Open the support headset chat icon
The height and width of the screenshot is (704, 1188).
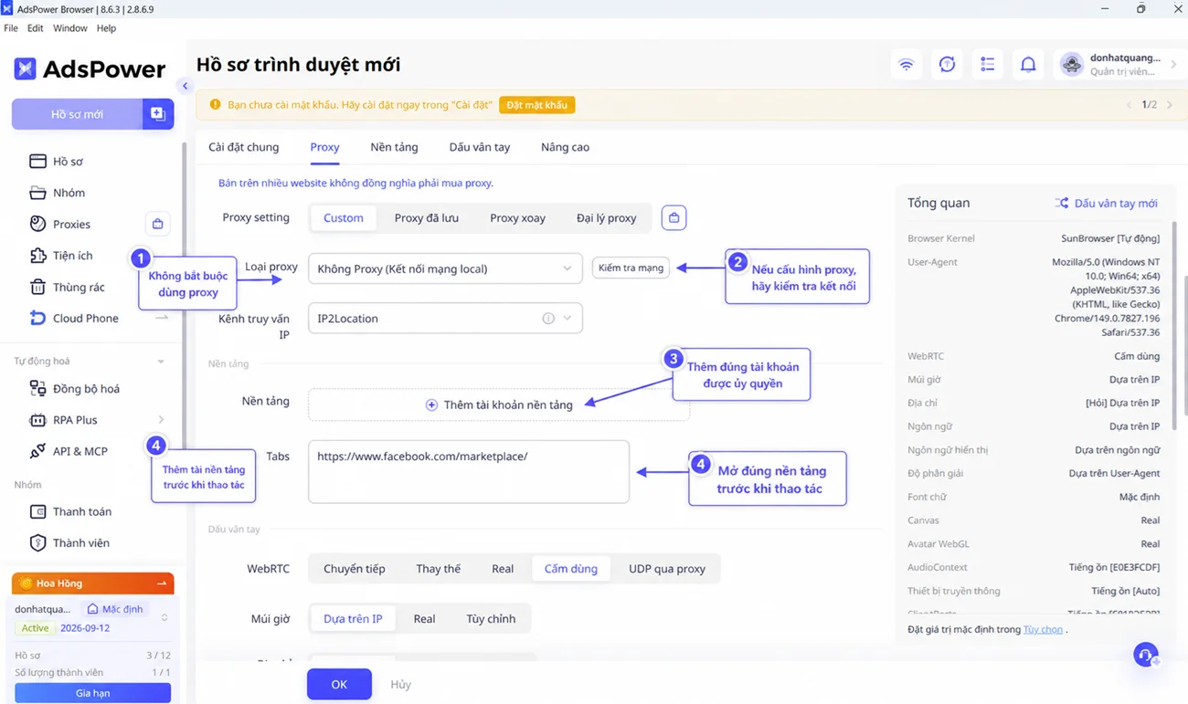click(x=1146, y=655)
